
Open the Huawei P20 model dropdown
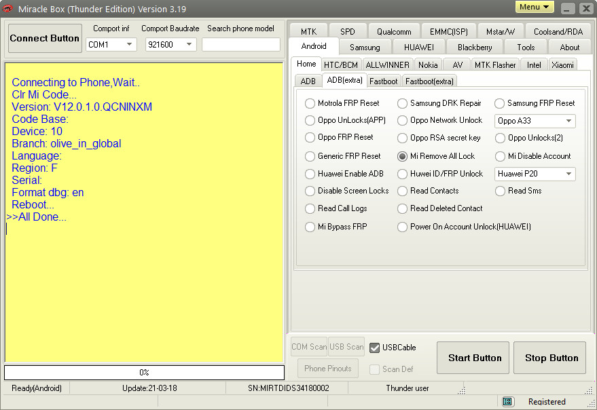[x=535, y=174]
